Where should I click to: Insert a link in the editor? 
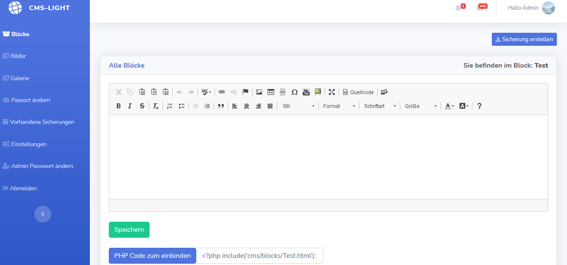coord(222,92)
